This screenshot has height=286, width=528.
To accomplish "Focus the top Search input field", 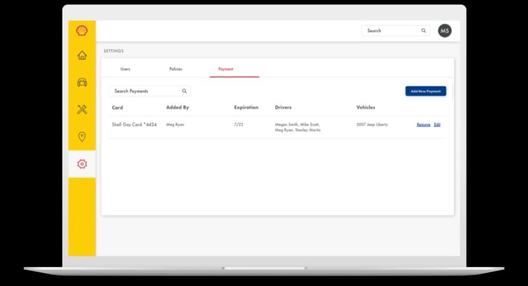I will pyautogui.click(x=395, y=30).
